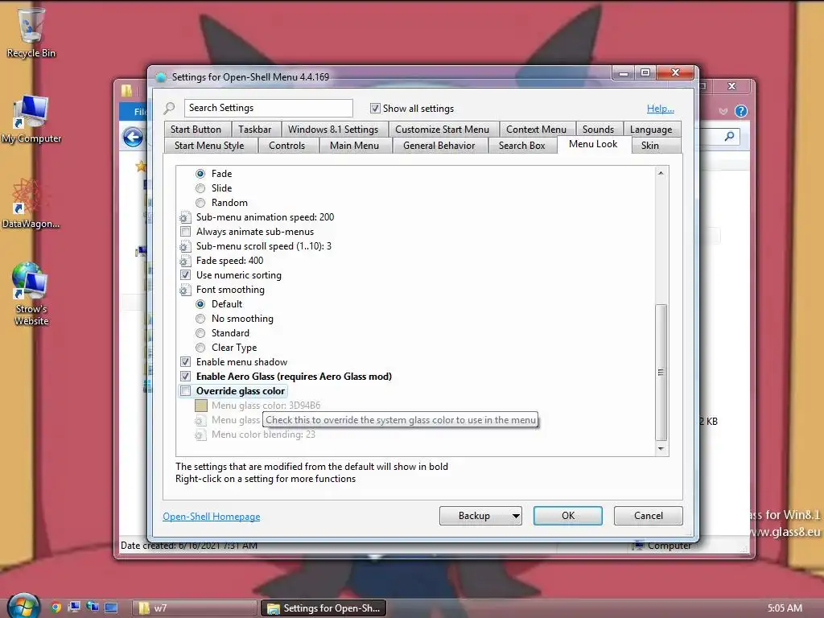
Task: Click the Backup button
Action: point(475,516)
